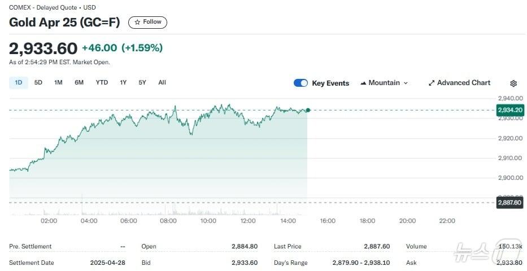Click the 08:00 point on the time axis
This screenshot has width=527, height=271.
(x=168, y=221)
